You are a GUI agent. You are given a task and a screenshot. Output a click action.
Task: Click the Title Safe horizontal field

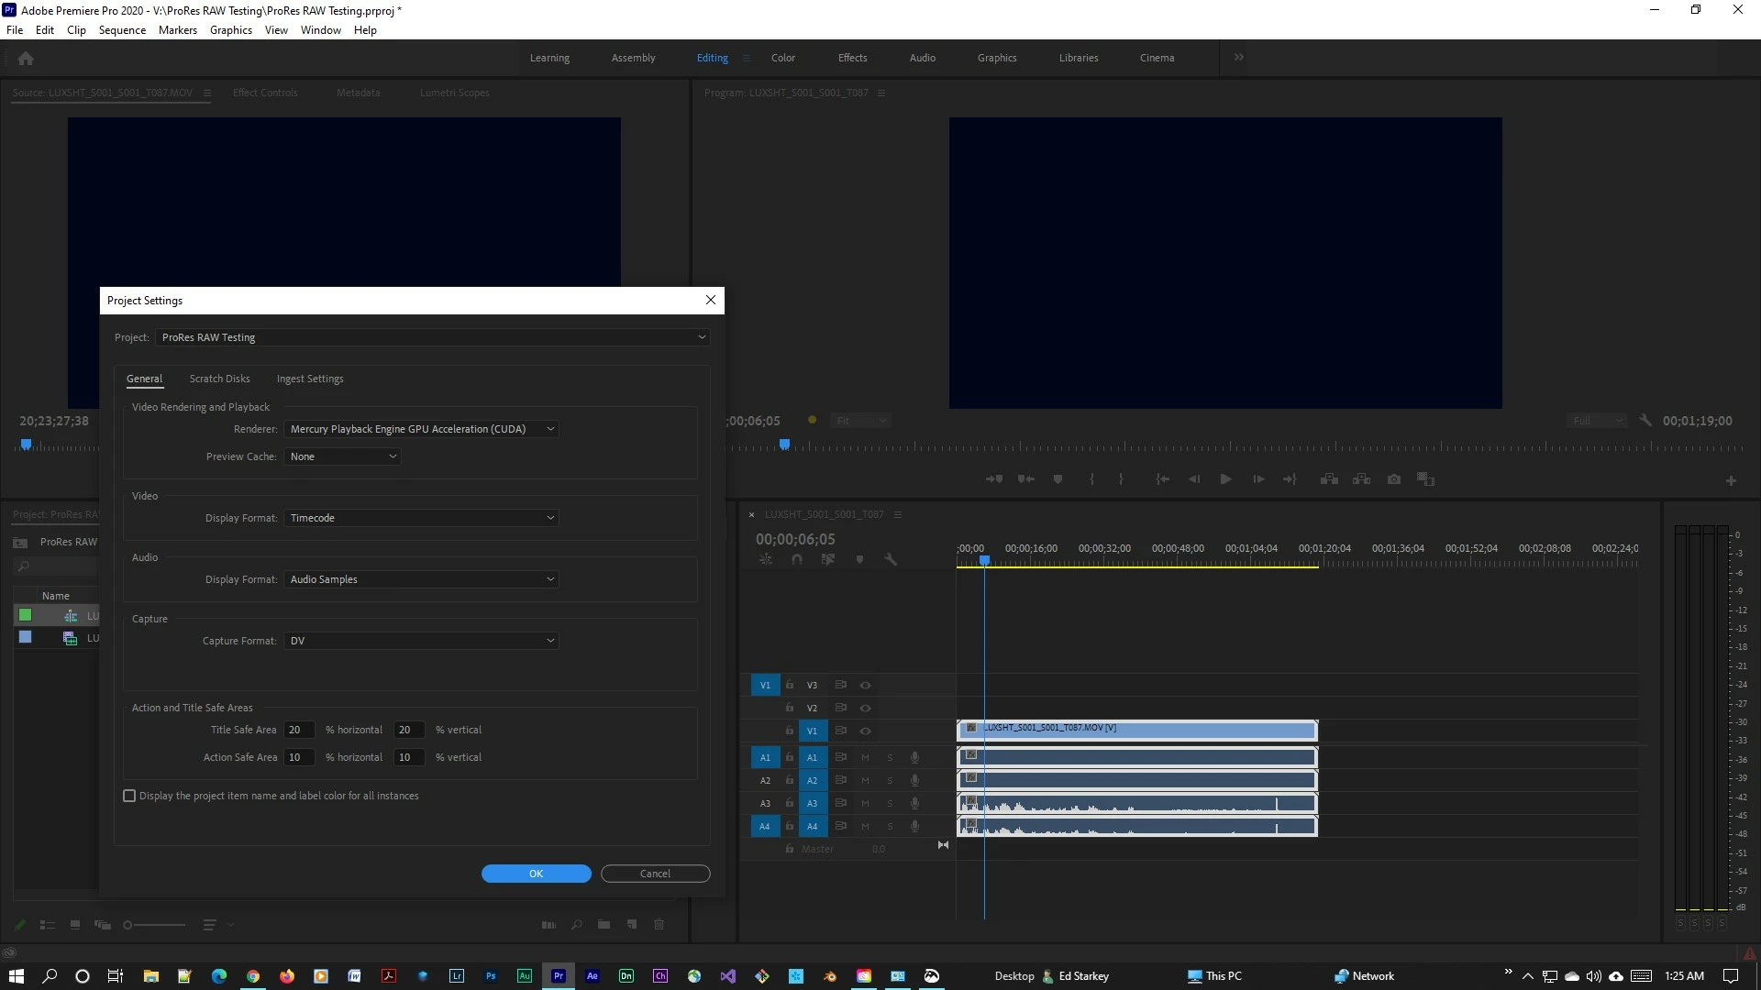(x=298, y=730)
